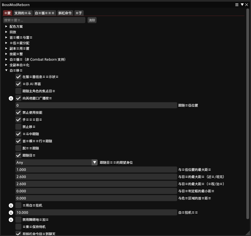251x236 pixels.
Task: Toggle 首=模==行=跟随 checkbox
Action: click(x=18, y=141)
